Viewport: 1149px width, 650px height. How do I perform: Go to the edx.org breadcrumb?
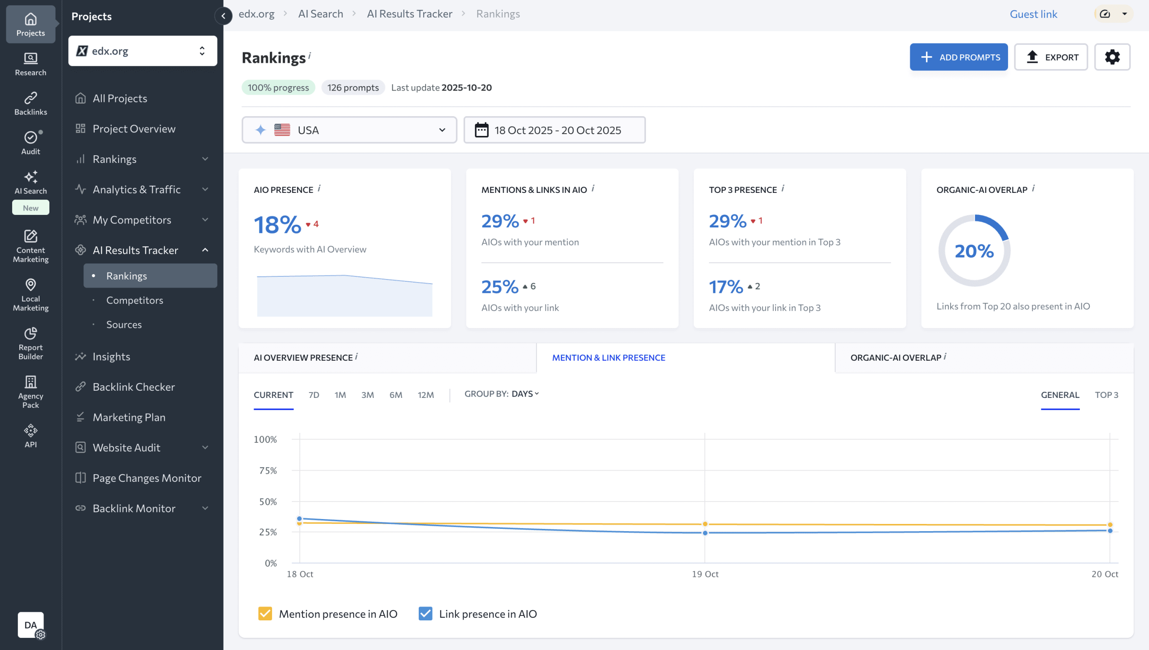point(256,14)
